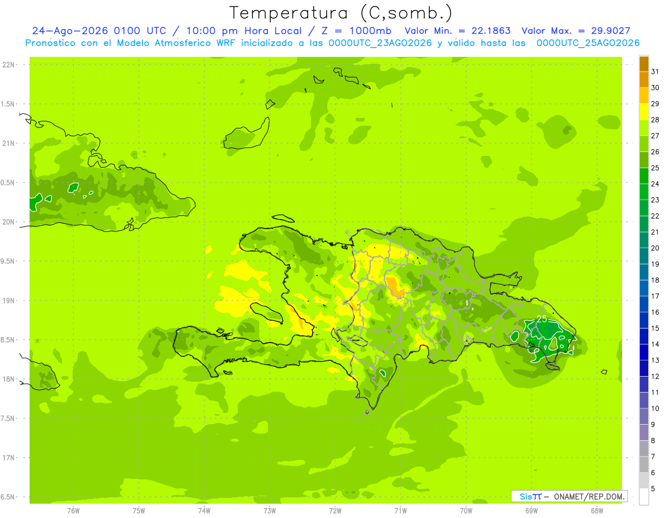Click the white '25' contour label on the map

coord(542,319)
